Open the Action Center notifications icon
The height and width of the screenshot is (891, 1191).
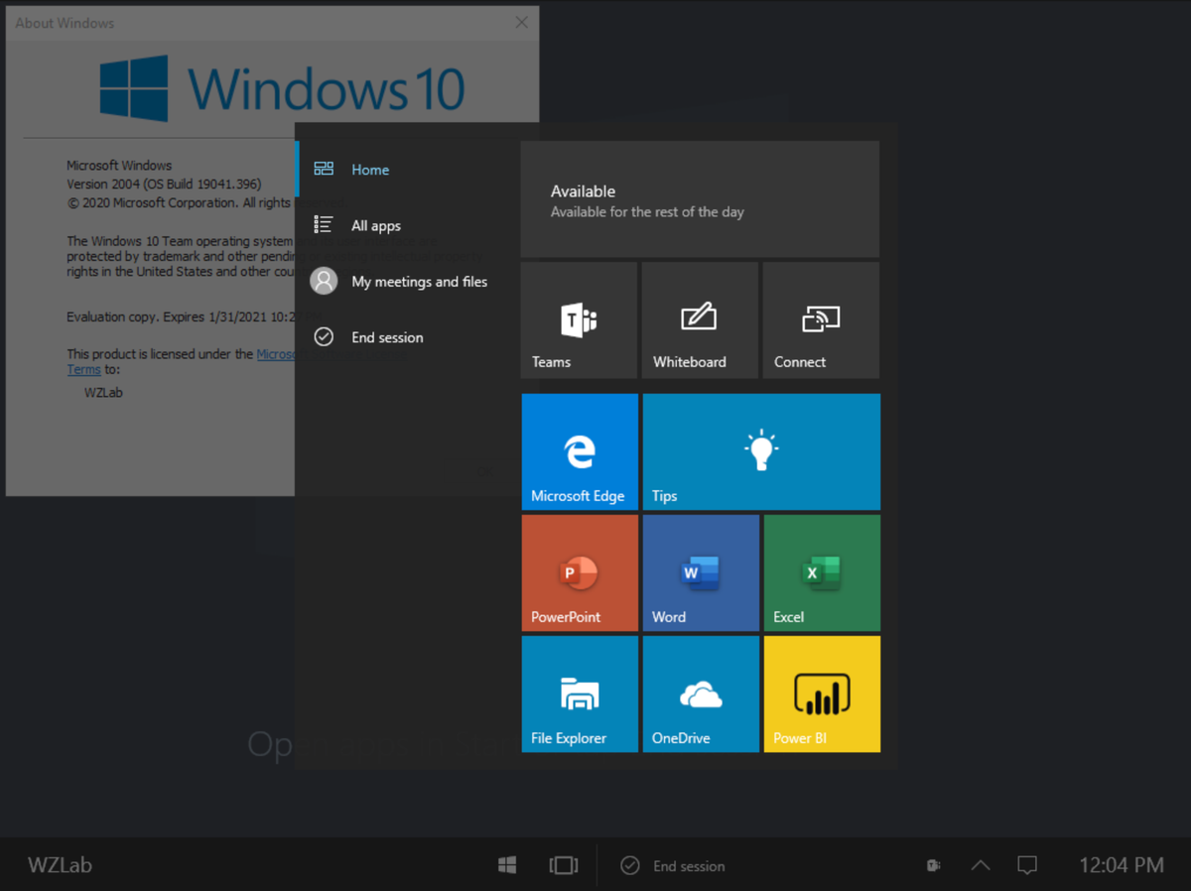tap(1027, 865)
